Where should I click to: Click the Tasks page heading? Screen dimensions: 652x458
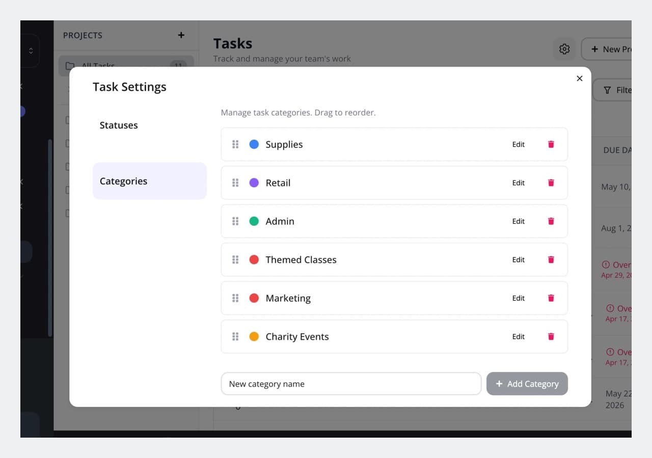pyautogui.click(x=233, y=43)
